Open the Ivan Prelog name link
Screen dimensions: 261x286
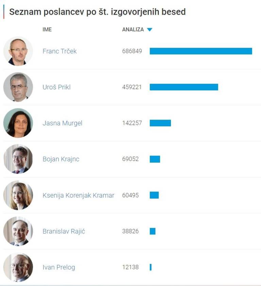coord(58,267)
